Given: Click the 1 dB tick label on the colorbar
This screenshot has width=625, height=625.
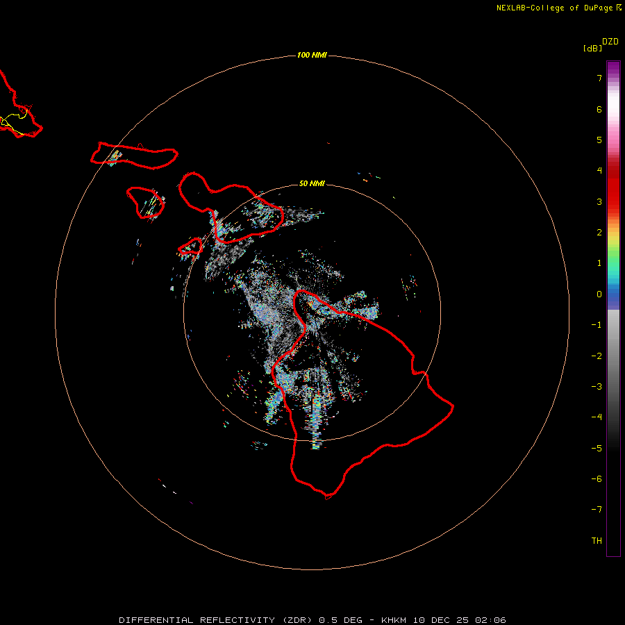Looking at the screenshot, I should [x=599, y=263].
